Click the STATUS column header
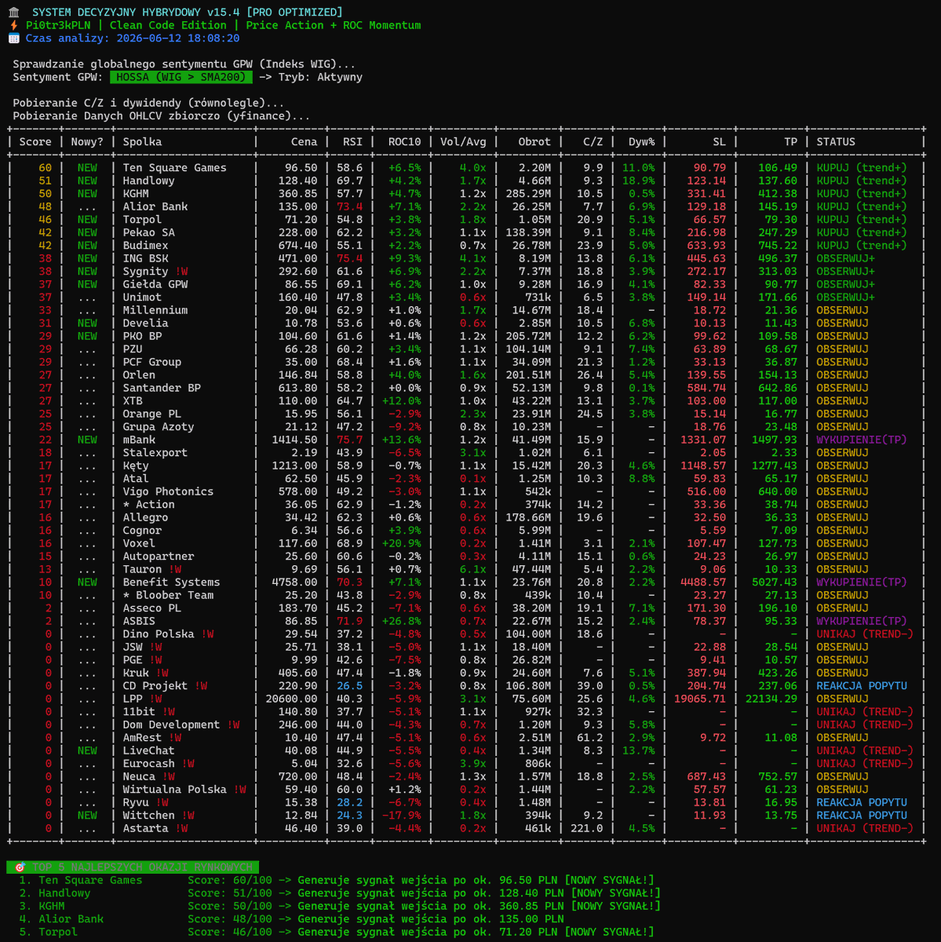The width and height of the screenshot is (941, 942). click(x=836, y=142)
